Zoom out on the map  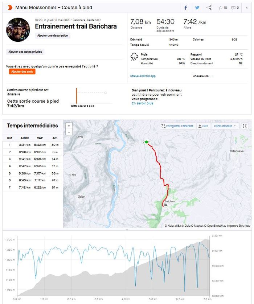pyautogui.click(x=69, y=132)
